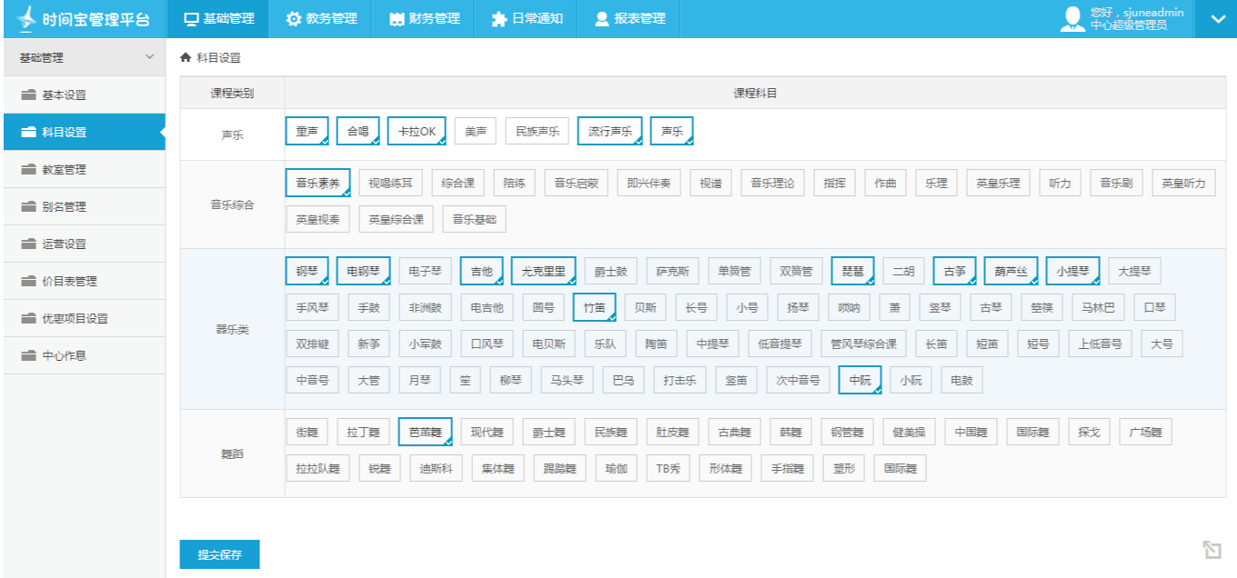Deselect the 合唱 subject tag
Screen dimensions: 1237x578
[x=357, y=131]
